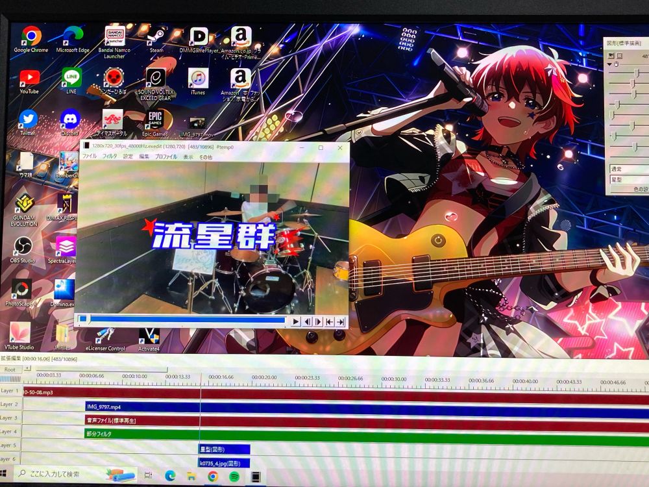Launch OBS Studio desktop icon
This screenshot has height=487, width=649.
(23, 250)
